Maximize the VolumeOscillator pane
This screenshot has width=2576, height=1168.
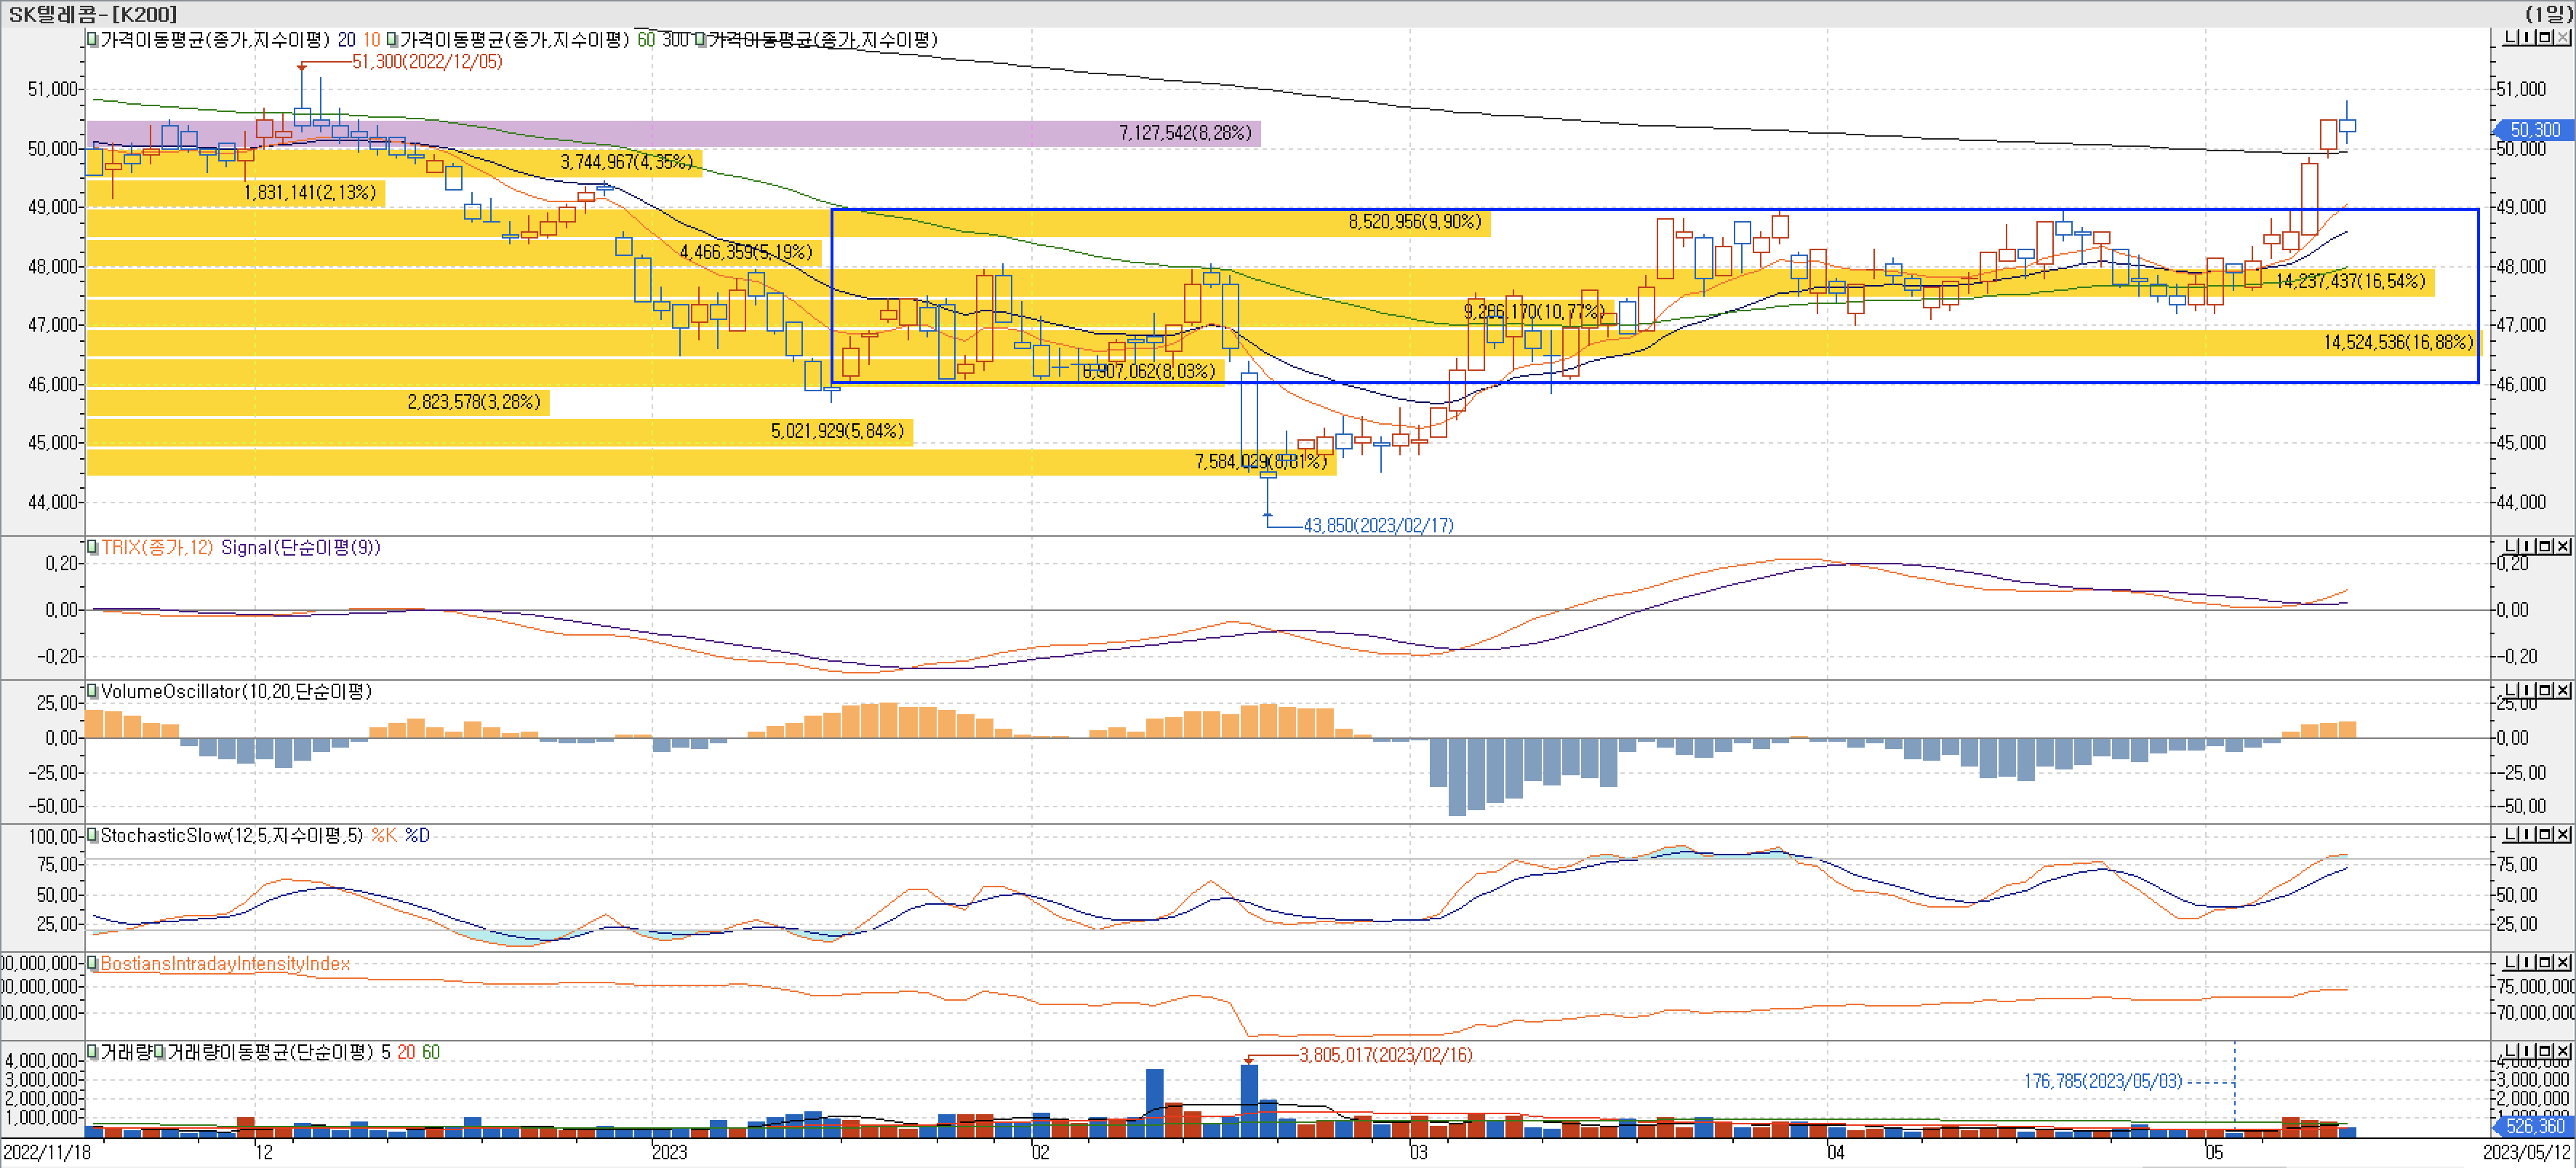point(2545,690)
